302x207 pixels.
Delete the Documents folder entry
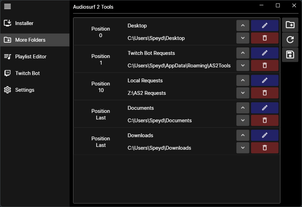coord(265,121)
